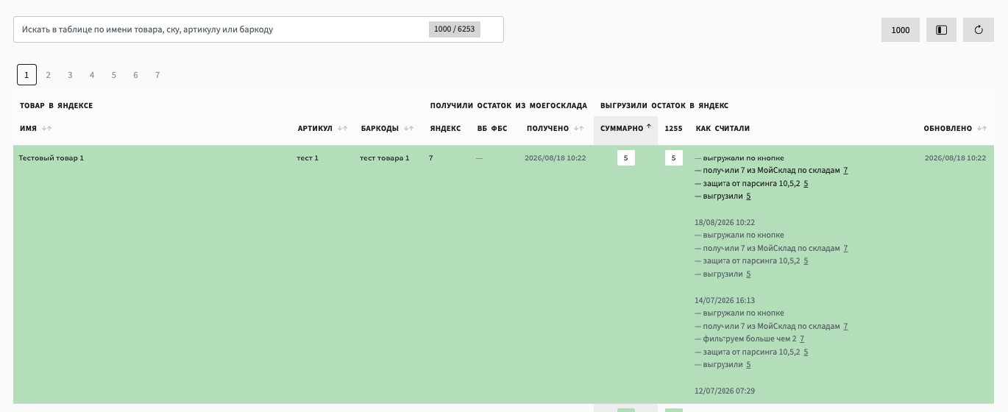The image size is (1008, 412).
Task: Toggle the column layout panel icon
Action: click(941, 30)
